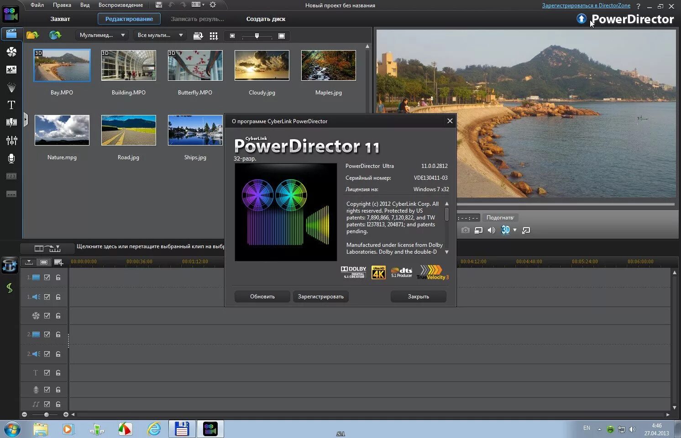Open the Effects room (flower icon)
Viewport: 681px width, 438px height.
coord(11,52)
